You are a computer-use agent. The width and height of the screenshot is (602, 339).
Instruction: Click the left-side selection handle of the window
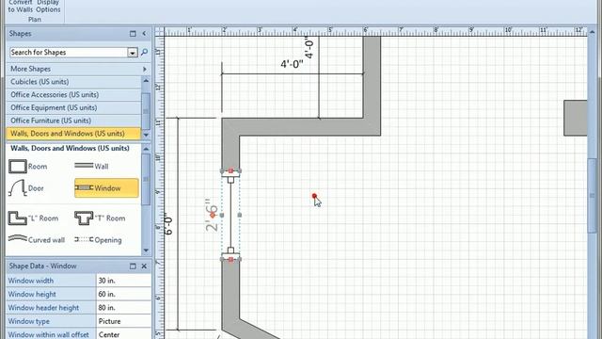click(222, 216)
